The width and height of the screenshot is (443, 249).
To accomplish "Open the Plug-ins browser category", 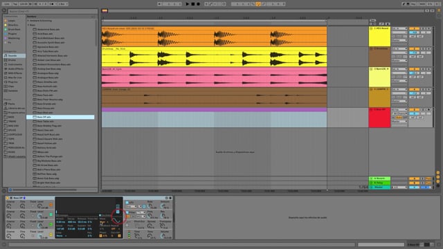I will pyautogui.click(x=14, y=82).
